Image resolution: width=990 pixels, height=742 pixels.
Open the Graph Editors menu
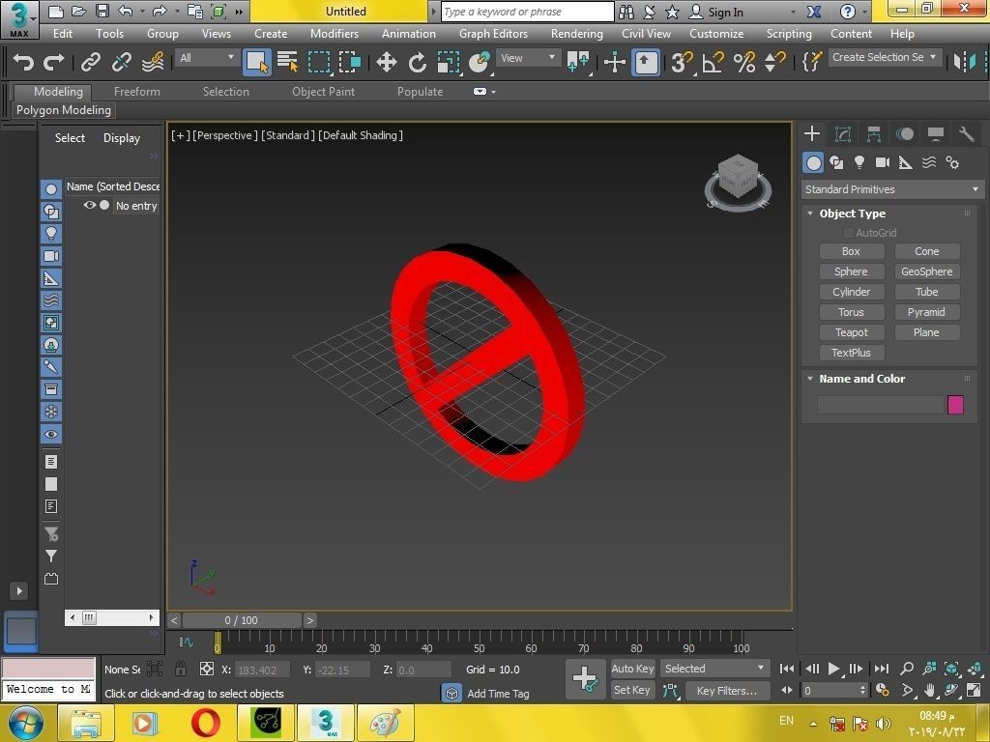(x=493, y=34)
